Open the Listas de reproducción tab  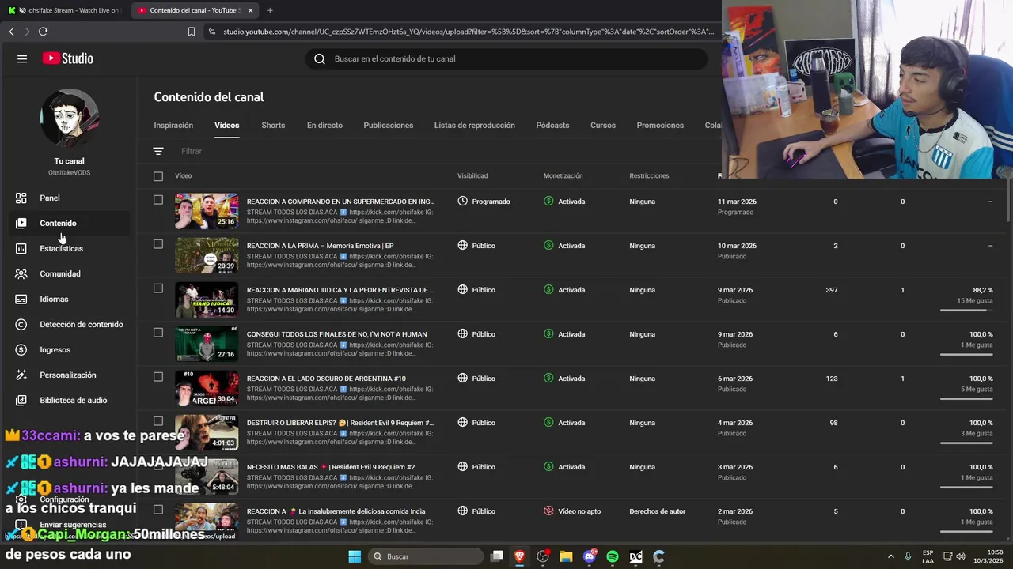point(474,125)
